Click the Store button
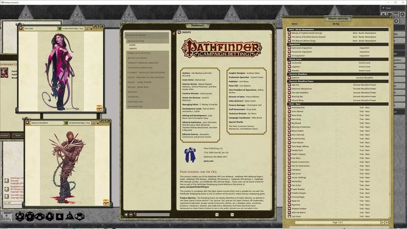The height and width of the screenshot is (229, 407). click(x=18, y=135)
